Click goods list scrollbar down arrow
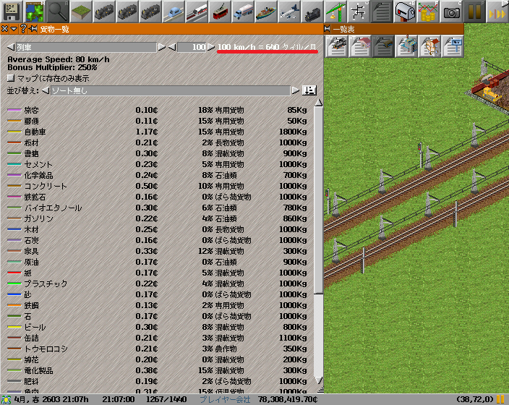 click(319, 380)
